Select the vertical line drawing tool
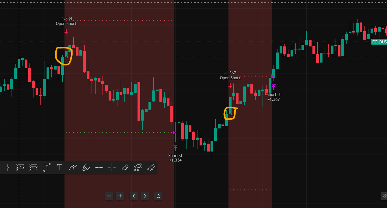 click(x=8, y=167)
